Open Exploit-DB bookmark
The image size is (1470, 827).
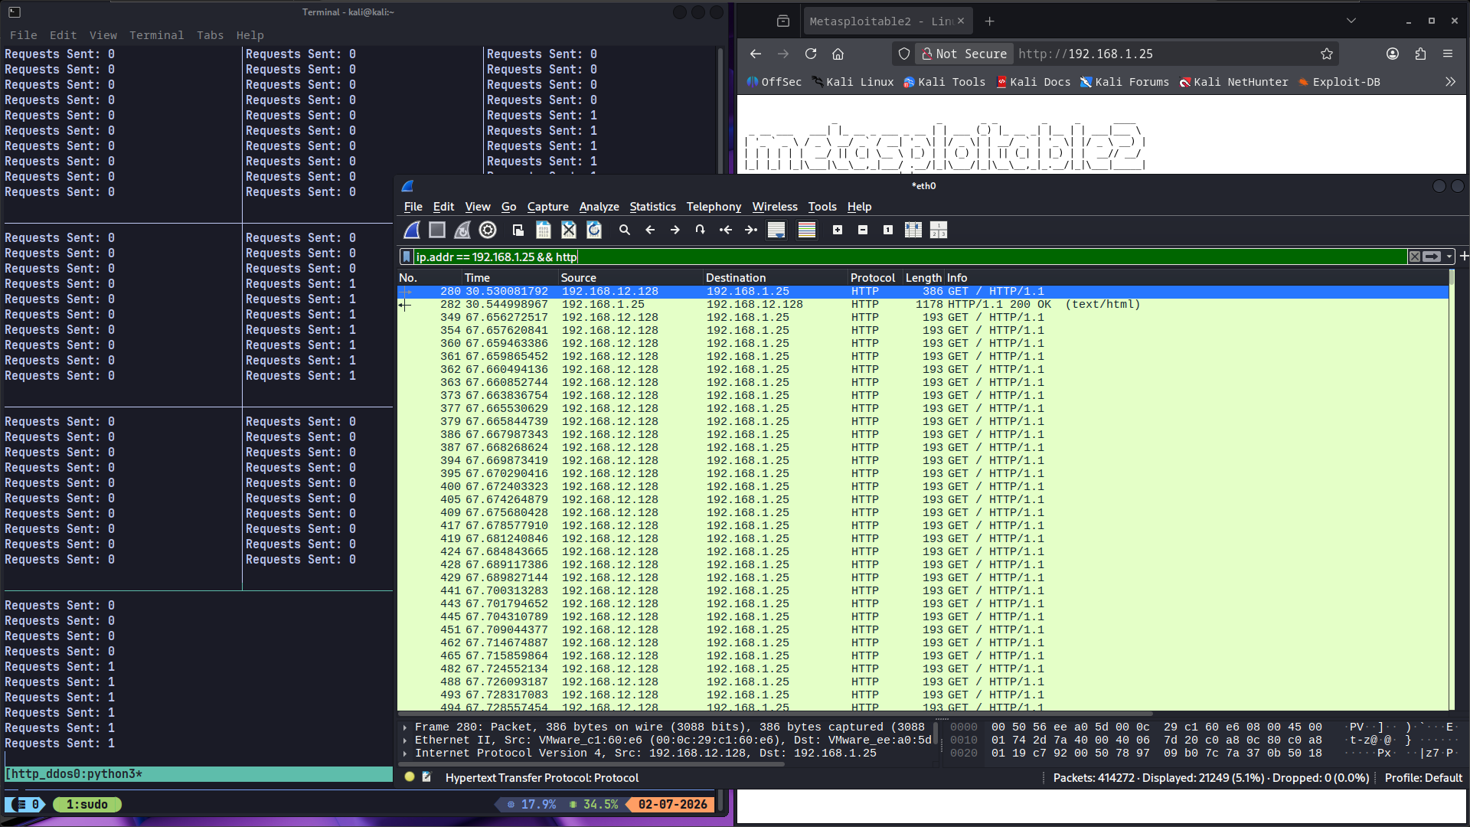tap(1339, 82)
